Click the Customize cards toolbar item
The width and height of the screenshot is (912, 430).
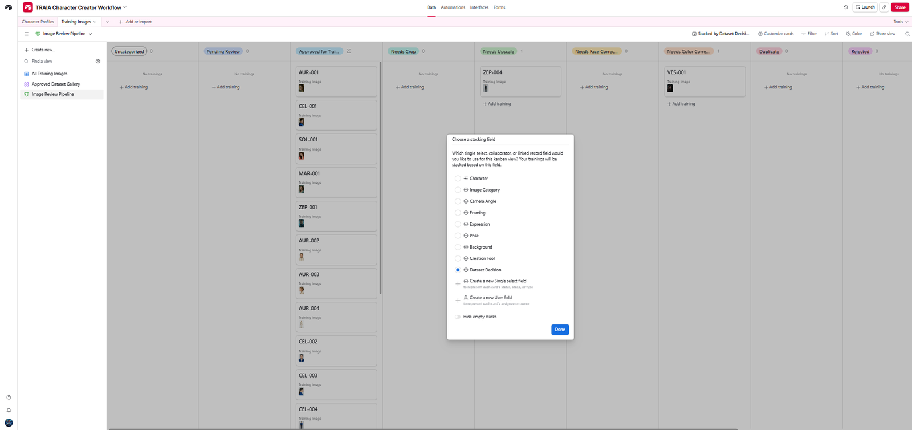(x=776, y=34)
